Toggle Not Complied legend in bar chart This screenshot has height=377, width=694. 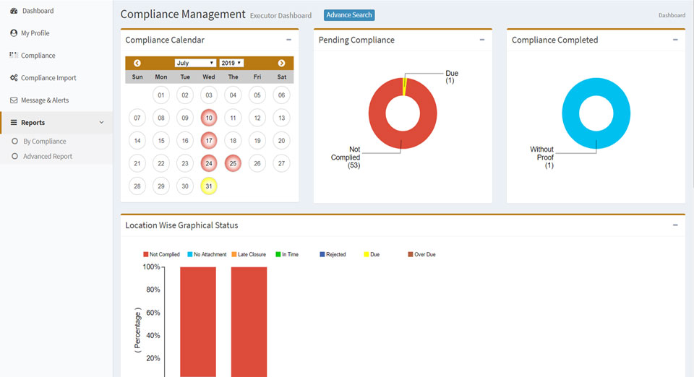(161, 254)
